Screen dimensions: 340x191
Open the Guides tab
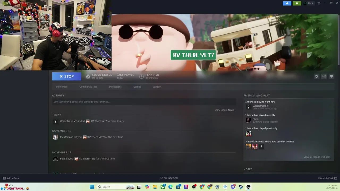(137, 87)
